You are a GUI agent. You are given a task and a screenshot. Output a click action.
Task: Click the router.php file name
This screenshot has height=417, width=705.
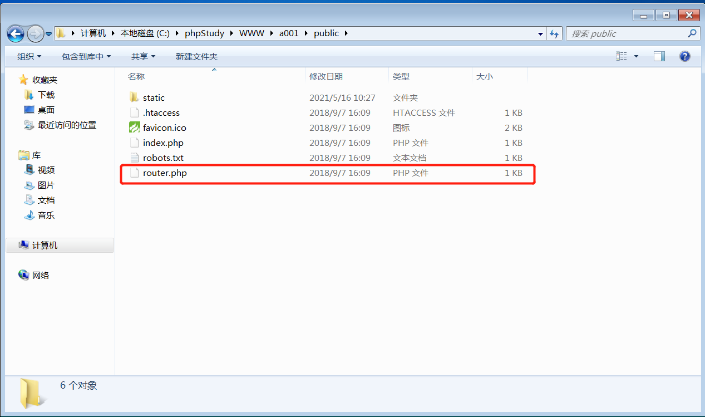click(x=165, y=173)
